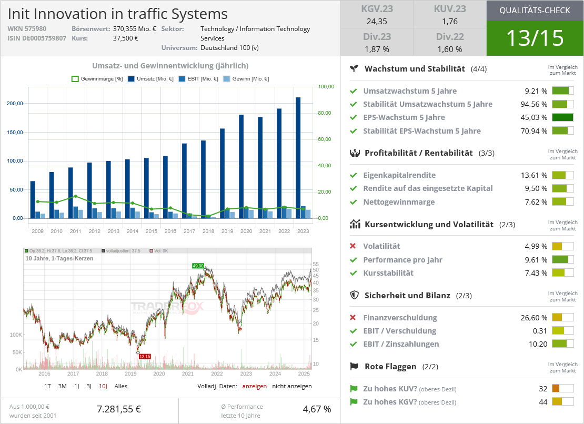Click the green checkmark for EBIT / Zinszahlungen
584x424 pixels.
(x=354, y=345)
